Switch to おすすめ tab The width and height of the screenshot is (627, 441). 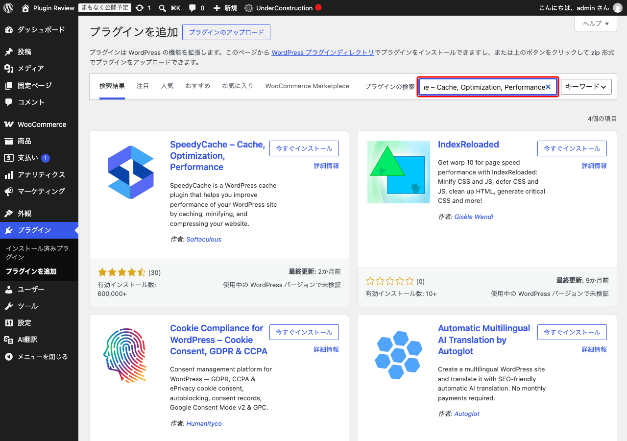coord(197,86)
